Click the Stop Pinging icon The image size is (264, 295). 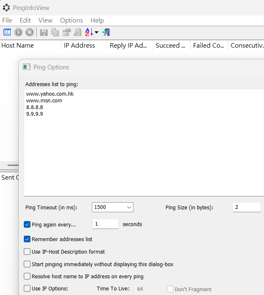[x=30, y=32]
